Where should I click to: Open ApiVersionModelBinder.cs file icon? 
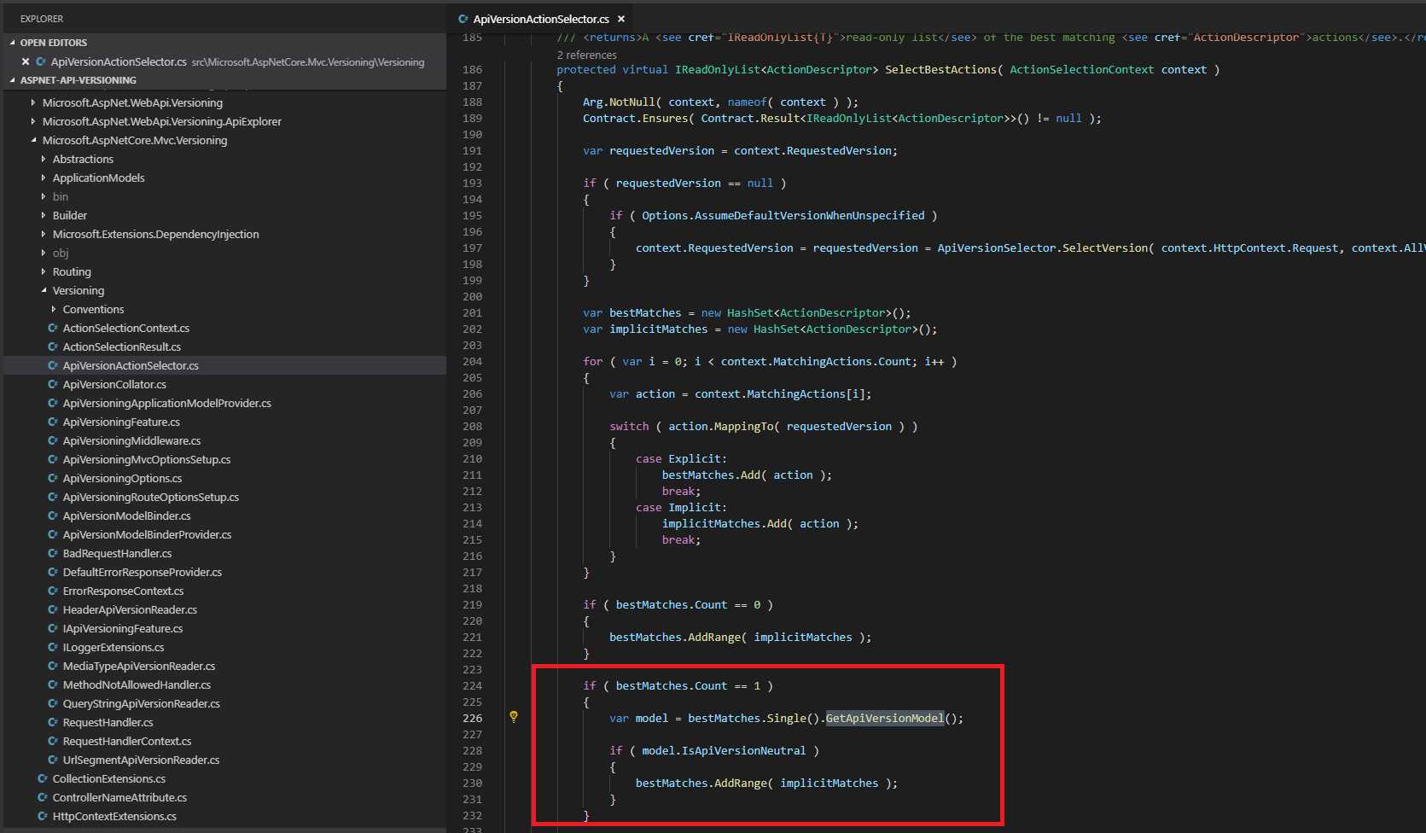click(53, 516)
